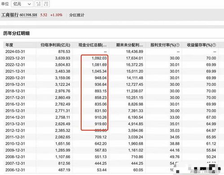
Task: Click the price change +1.10%
Action: [56, 15]
